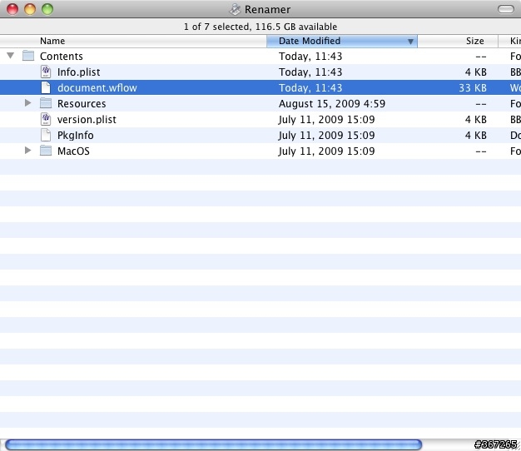Click the version.plist file icon
521x451 pixels.
click(46, 119)
